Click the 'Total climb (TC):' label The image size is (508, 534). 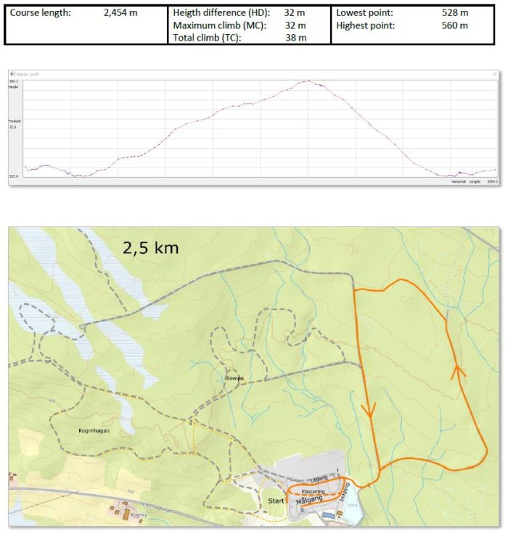[x=207, y=38]
